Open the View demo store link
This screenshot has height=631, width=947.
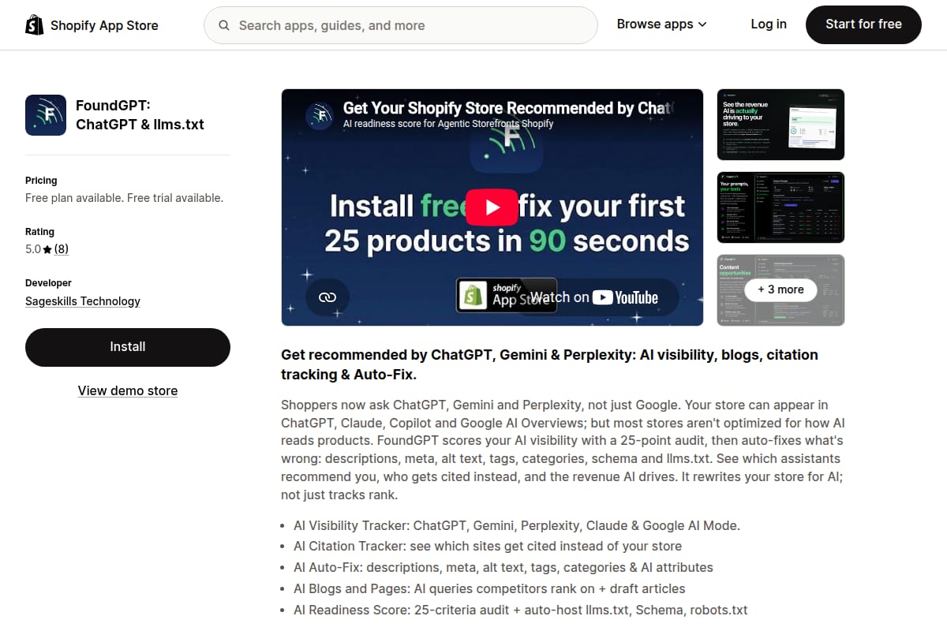128,390
